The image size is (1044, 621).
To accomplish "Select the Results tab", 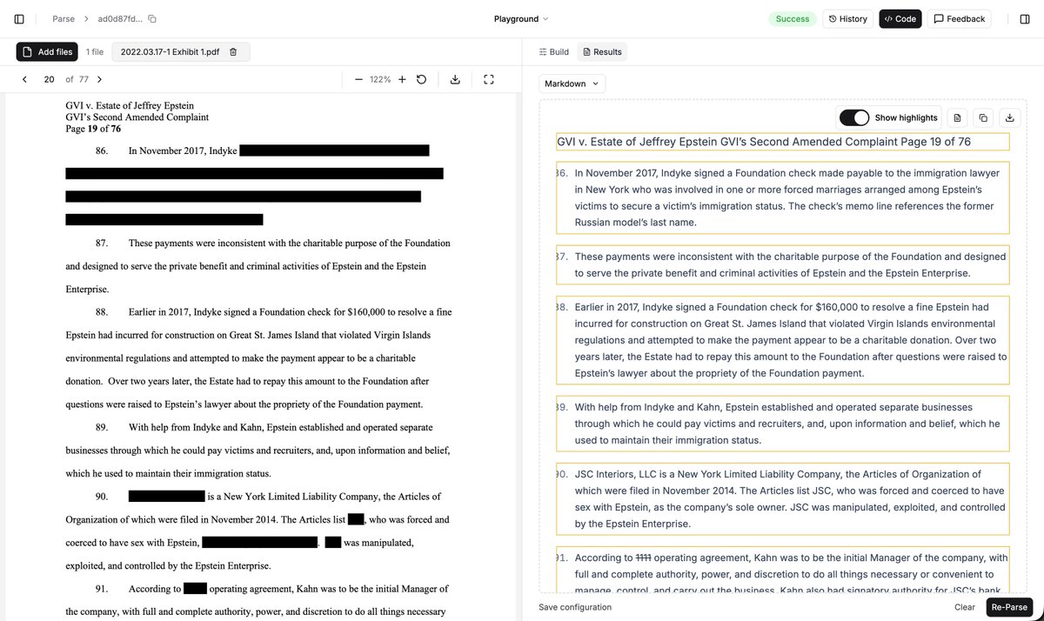I will click(602, 52).
